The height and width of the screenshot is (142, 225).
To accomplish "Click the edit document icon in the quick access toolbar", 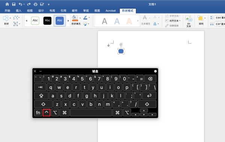I will coord(42,4).
